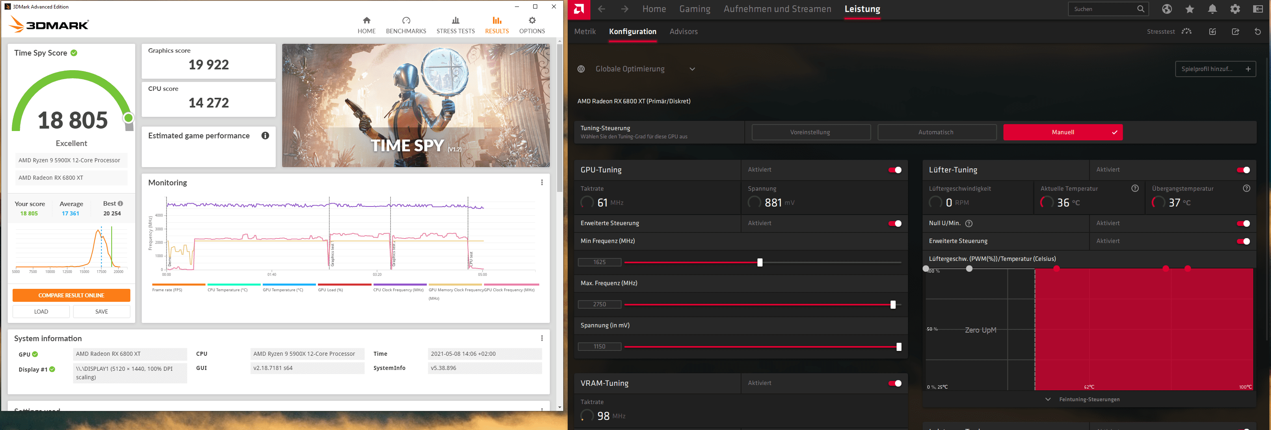Screen dimensions: 1271x430
Task: Toggle GPU Erweiterte Steuerung switch
Action: pyautogui.click(x=895, y=224)
